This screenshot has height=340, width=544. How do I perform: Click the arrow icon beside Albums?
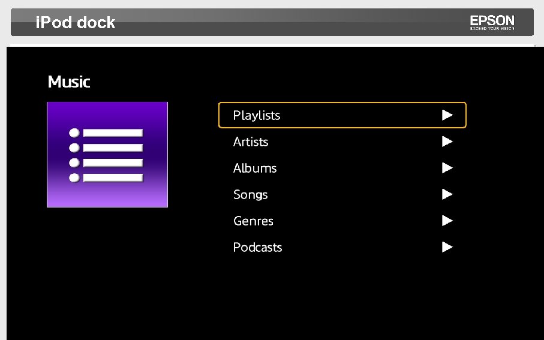447,168
